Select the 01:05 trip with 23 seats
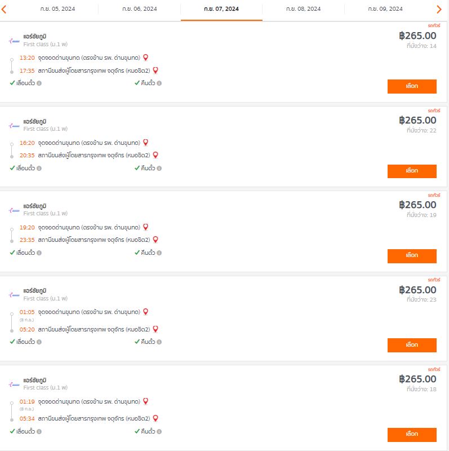Image resolution: width=449 pixels, height=451 pixels. click(x=412, y=345)
